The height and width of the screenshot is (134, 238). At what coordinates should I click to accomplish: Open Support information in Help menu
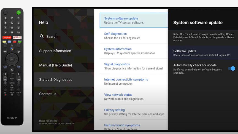click(x=55, y=51)
